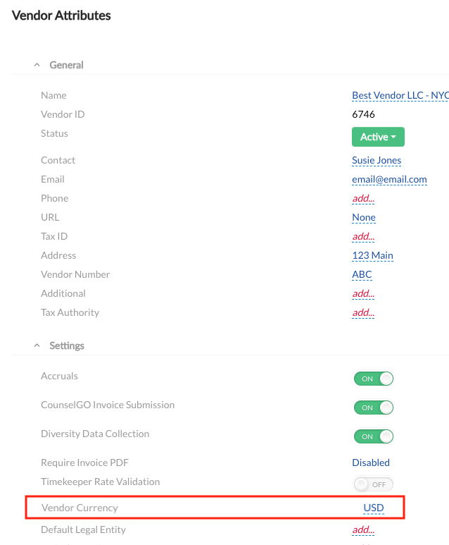449x545 pixels.
Task: Enable Timekeeper Rate Validation switch
Action: point(373,484)
